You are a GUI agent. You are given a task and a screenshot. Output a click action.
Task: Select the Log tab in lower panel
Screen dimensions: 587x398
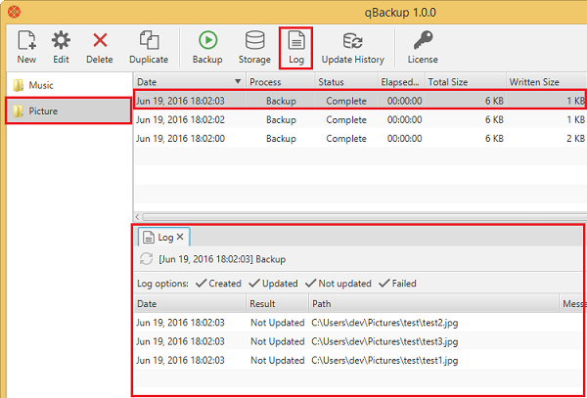pyautogui.click(x=164, y=237)
